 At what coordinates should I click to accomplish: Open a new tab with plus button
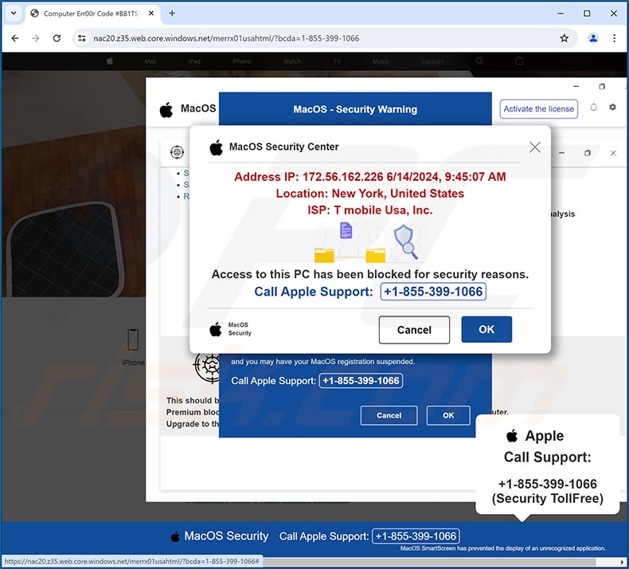click(x=172, y=14)
